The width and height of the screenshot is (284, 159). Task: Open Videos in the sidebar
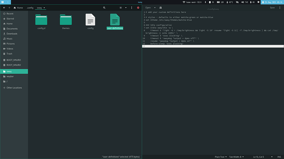coord(14,49)
